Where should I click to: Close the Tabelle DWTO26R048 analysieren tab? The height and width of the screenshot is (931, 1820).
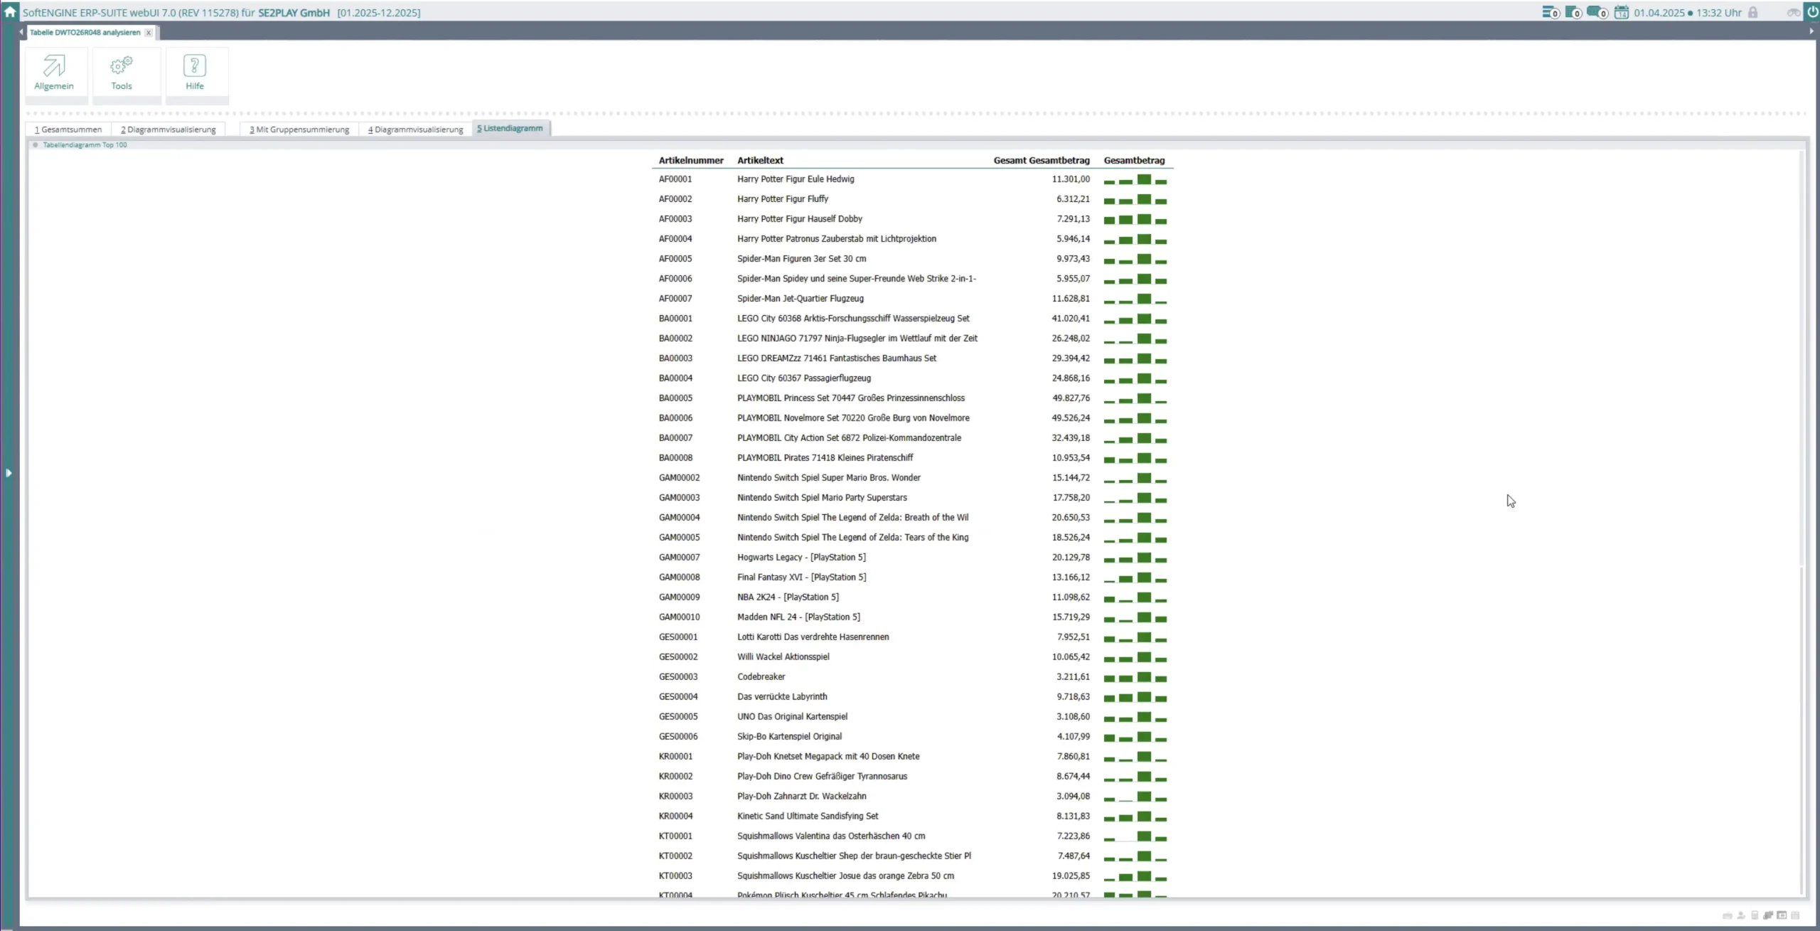(149, 33)
